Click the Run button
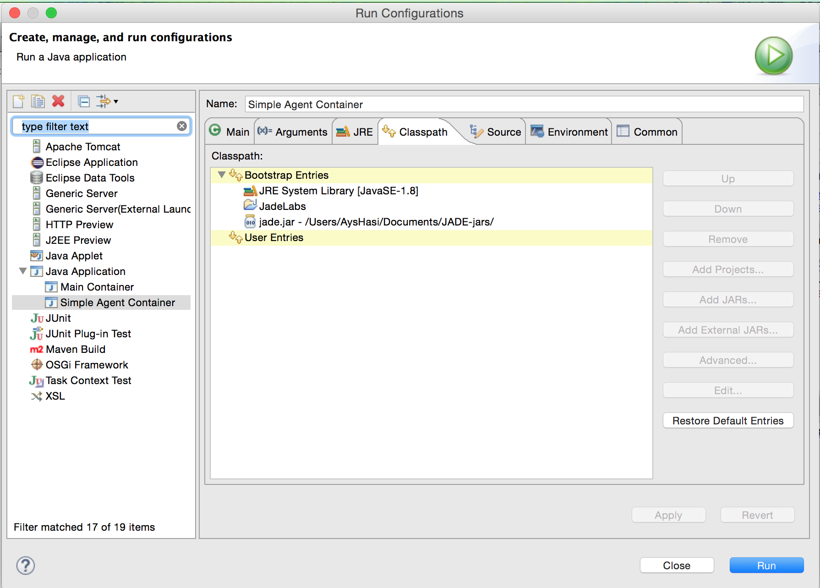The image size is (820, 588). (x=766, y=566)
